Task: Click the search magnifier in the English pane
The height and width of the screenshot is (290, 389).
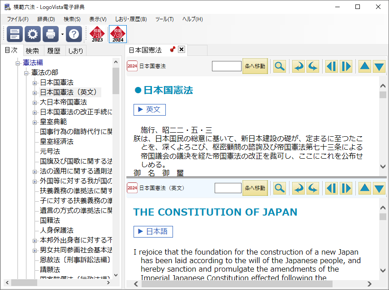Action: pyautogui.click(x=280, y=188)
